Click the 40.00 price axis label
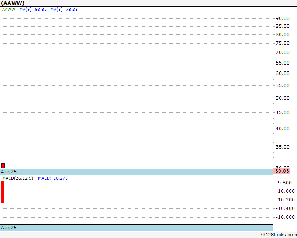 [x=283, y=129]
